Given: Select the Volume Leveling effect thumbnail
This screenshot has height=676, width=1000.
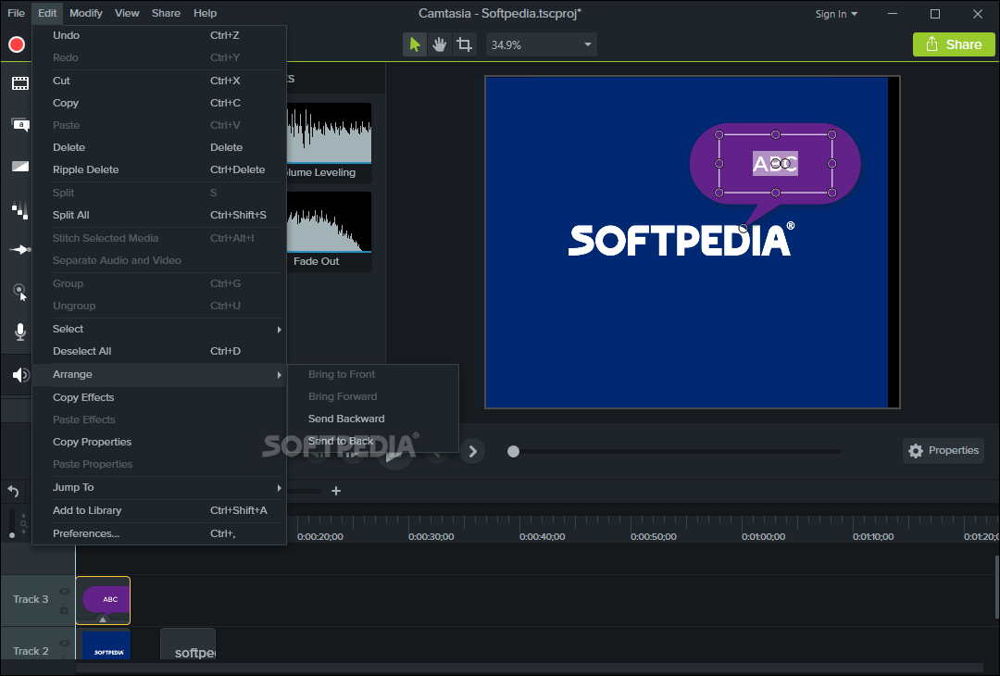Looking at the screenshot, I should (329, 142).
